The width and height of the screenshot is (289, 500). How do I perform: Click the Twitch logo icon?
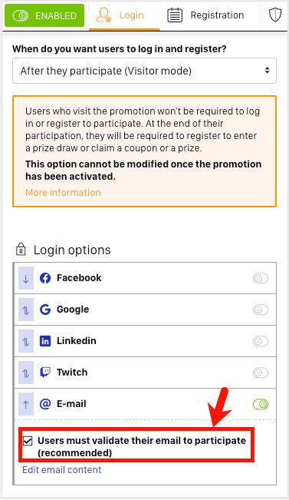point(45,373)
